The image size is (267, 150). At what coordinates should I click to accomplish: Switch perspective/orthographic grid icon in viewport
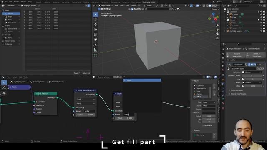pyautogui.click(x=217, y=38)
